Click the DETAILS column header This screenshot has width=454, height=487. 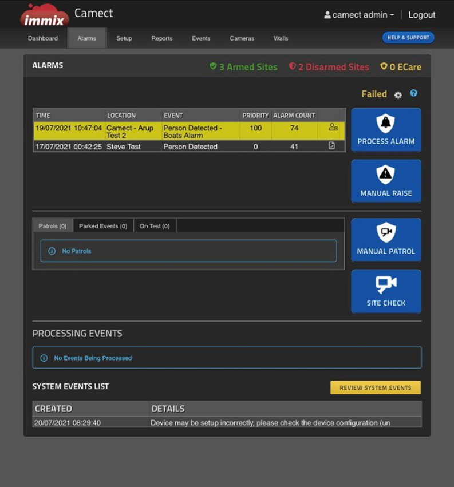pyautogui.click(x=168, y=409)
